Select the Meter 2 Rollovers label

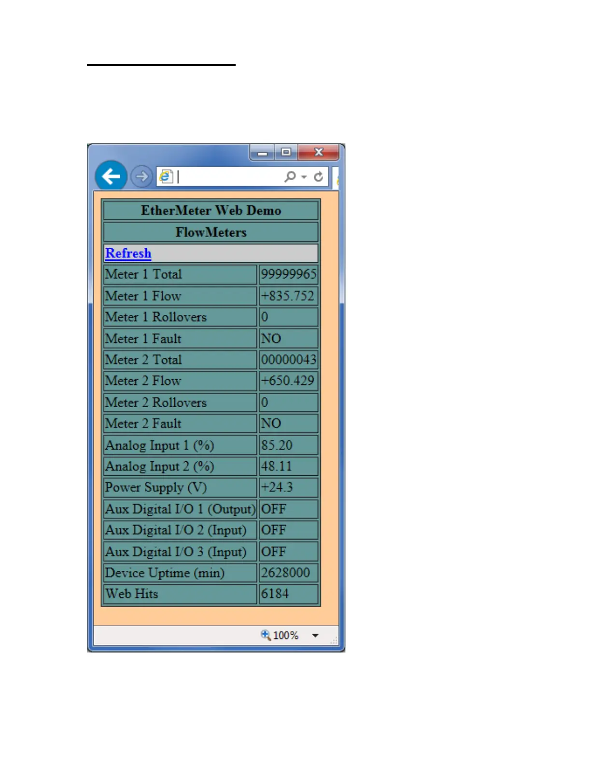click(155, 402)
